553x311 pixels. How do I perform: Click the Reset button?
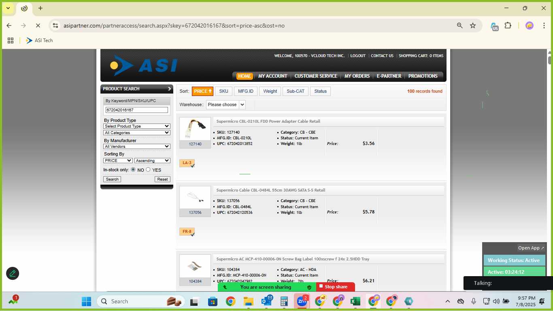(162, 179)
